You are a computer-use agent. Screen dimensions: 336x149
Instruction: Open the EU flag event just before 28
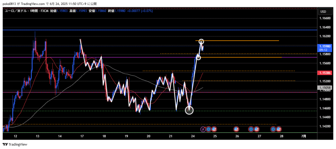pos(273,129)
